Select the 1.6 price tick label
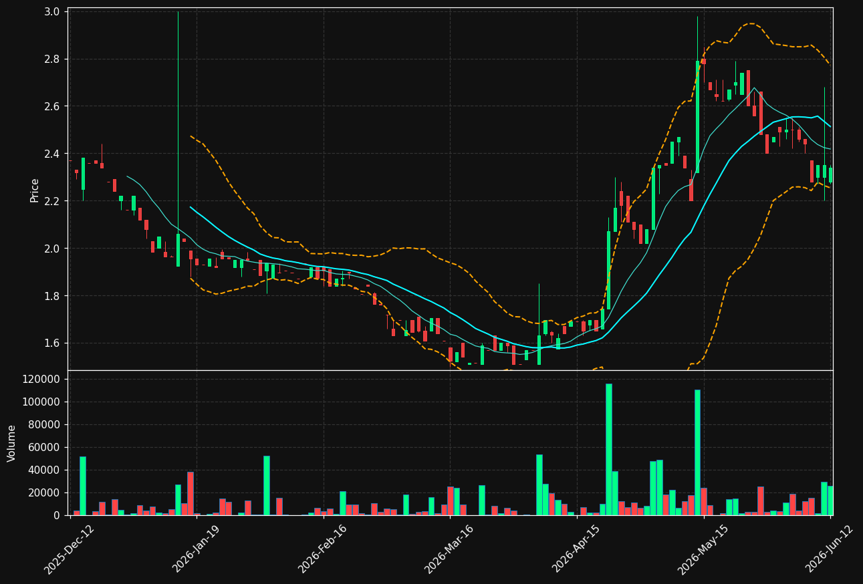Viewport: 863px width, 584px height. 53,343
